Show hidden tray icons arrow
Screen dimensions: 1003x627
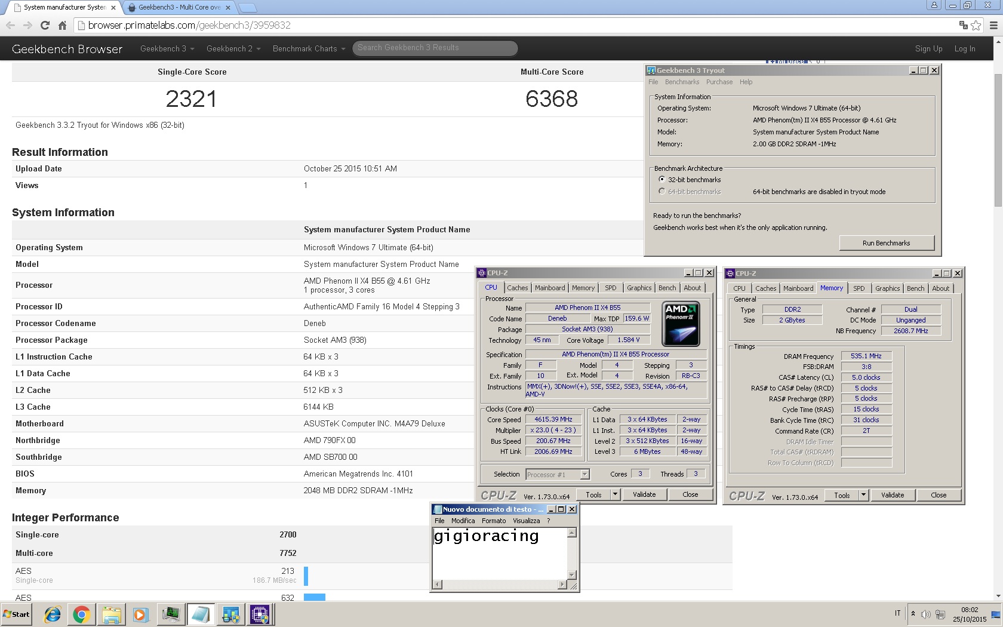913,614
